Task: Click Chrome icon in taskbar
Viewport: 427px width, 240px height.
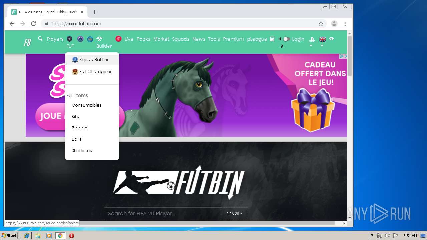Action: (x=60, y=236)
